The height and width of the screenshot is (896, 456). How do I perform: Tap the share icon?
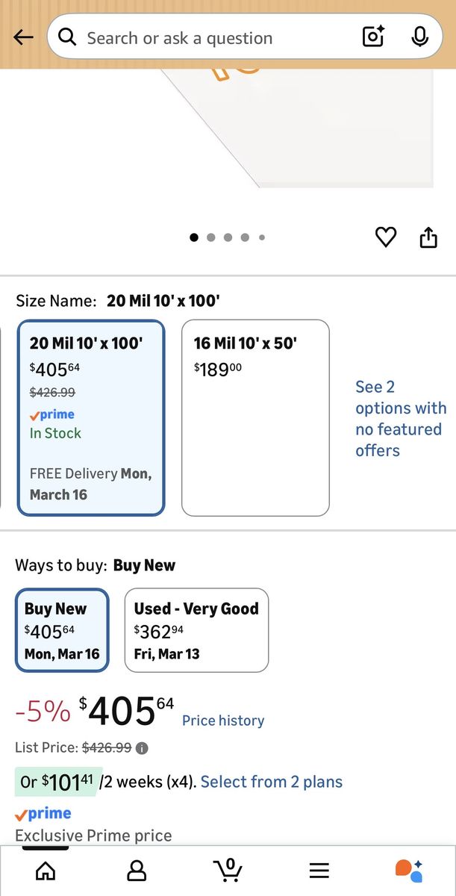tap(428, 237)
